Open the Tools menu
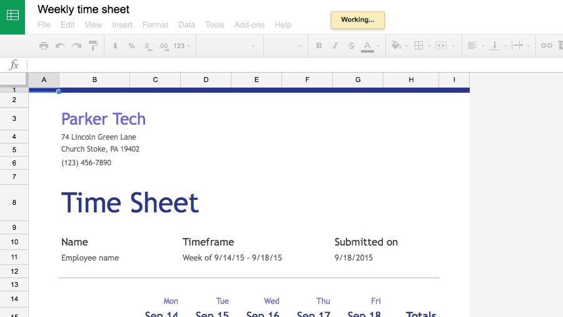The height and width of the screenshot is (317, 563). tap(215, 25)
